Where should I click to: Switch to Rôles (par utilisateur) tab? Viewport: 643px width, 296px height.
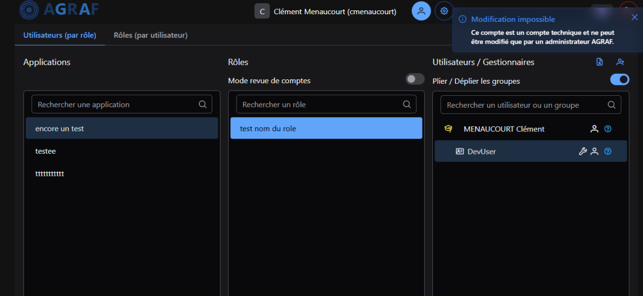[x=150, y=35]
